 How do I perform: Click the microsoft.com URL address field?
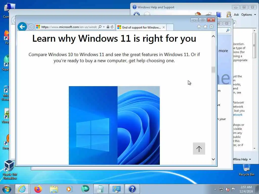(69, 27)
